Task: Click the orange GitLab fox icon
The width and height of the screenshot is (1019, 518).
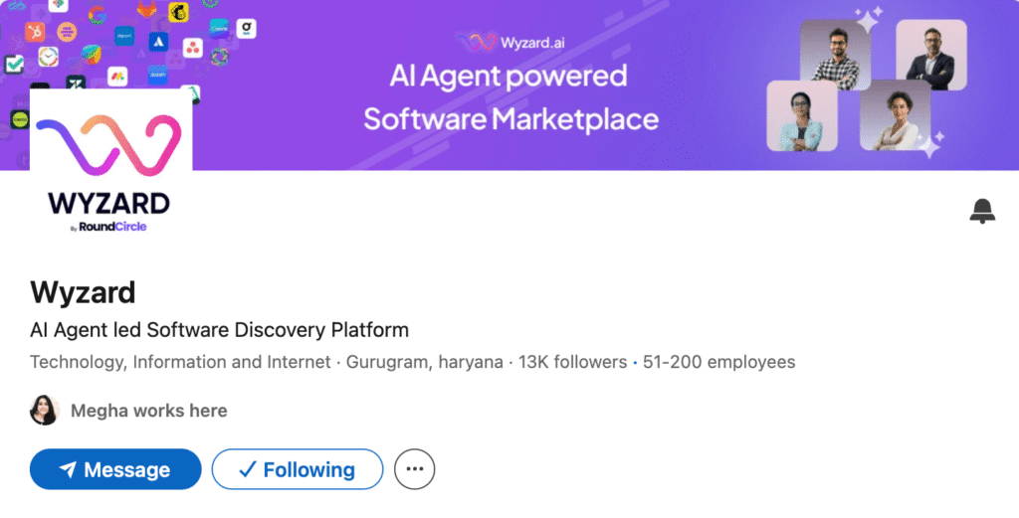Action: (145, 11)
